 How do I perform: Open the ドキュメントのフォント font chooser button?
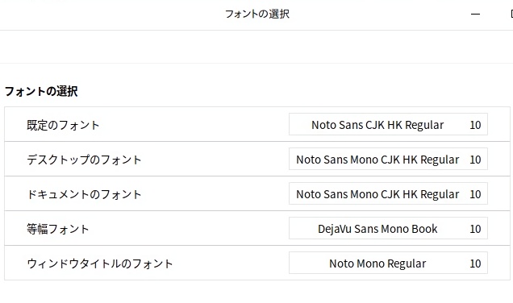pos(388,193)
